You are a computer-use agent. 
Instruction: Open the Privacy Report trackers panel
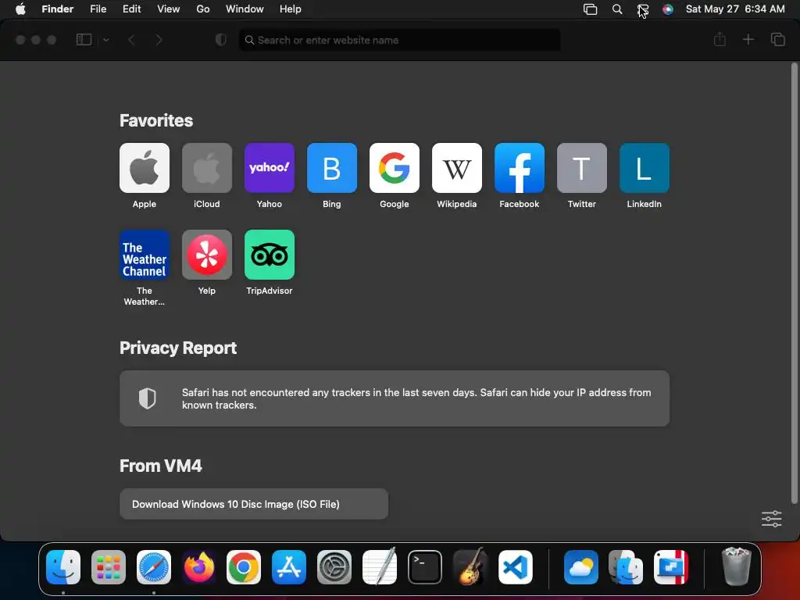point(395,398)
